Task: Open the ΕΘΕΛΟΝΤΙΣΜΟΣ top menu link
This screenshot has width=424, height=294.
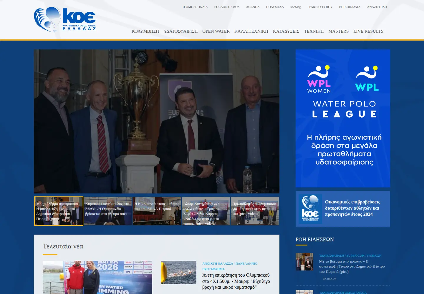Action: coord(227,7)
